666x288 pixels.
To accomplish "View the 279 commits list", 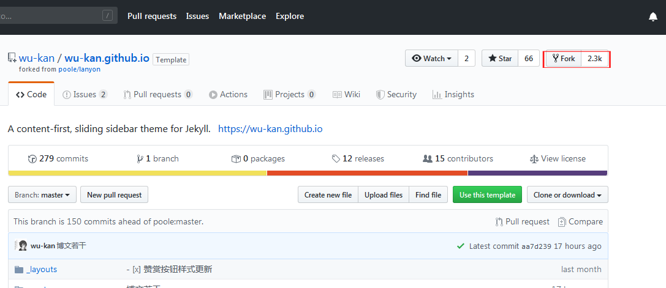I will click(58, 158).
